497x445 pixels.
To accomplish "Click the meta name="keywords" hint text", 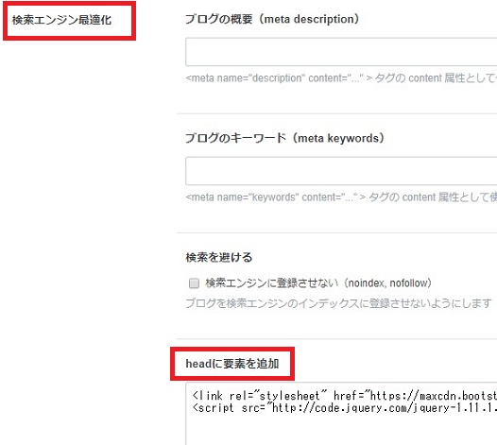I will tap(341, 197).
